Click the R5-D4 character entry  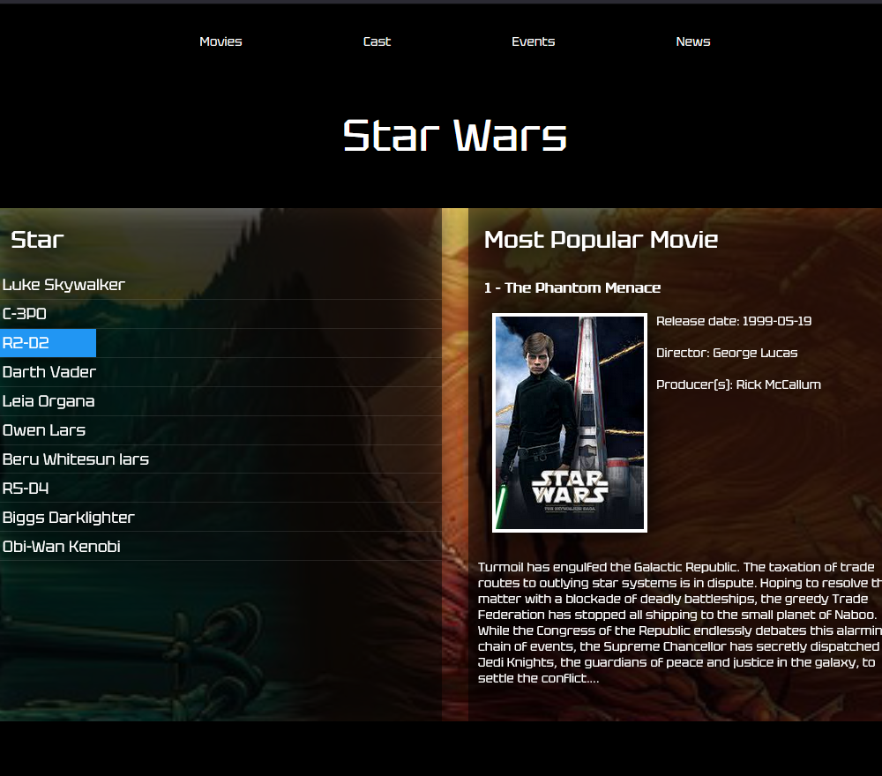tap(26, 489)
